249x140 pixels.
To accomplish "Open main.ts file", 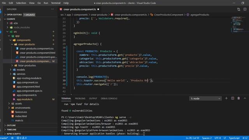I will pos(19,120).
